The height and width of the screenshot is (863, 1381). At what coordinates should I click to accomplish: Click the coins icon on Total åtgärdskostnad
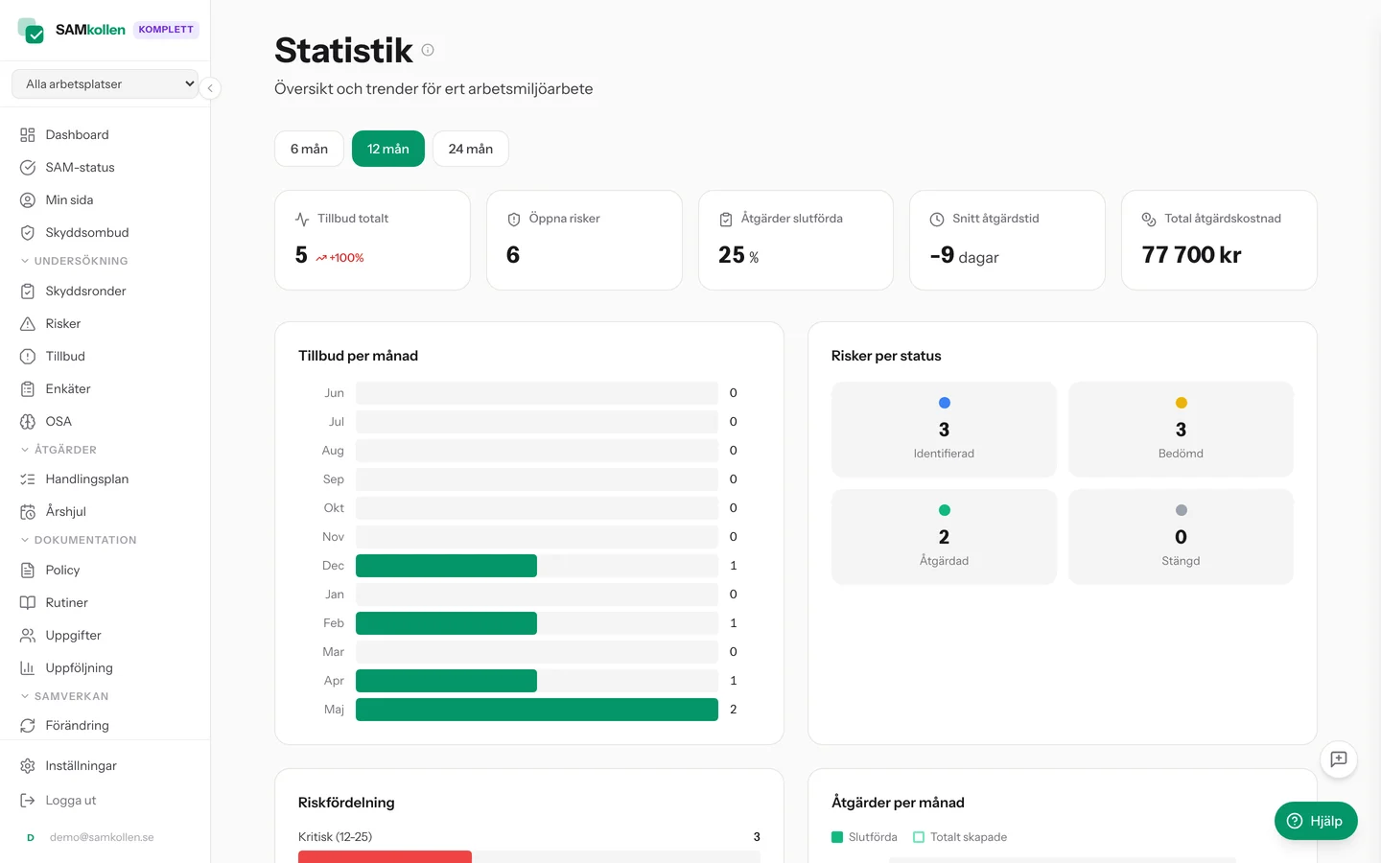(x=1149, y=220)
